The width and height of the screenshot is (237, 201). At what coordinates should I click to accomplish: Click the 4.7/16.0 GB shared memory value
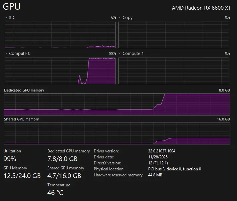pos(64,176)
